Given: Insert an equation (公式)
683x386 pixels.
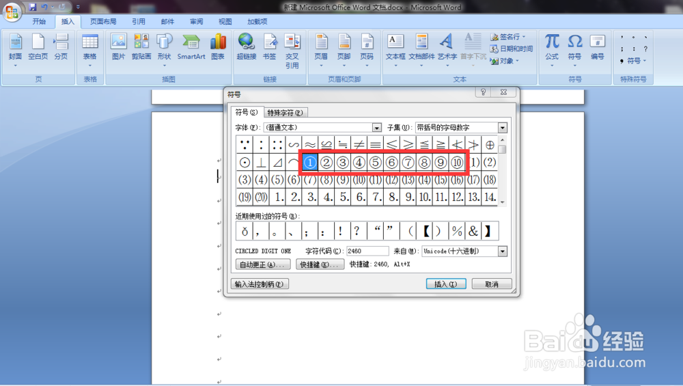Looking at the screenshot, I should point(552,49).
